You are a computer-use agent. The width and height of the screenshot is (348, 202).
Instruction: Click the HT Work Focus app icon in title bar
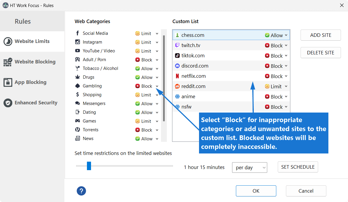6,5
